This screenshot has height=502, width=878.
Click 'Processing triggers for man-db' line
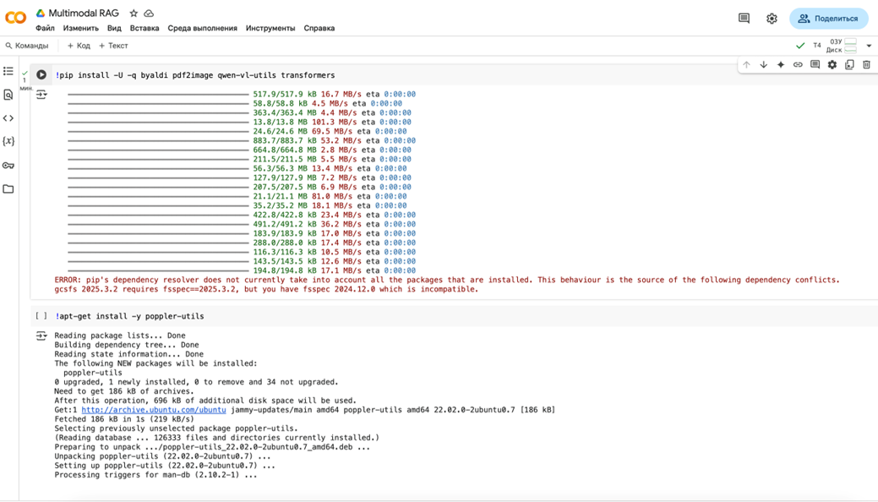tap(155, 475)
